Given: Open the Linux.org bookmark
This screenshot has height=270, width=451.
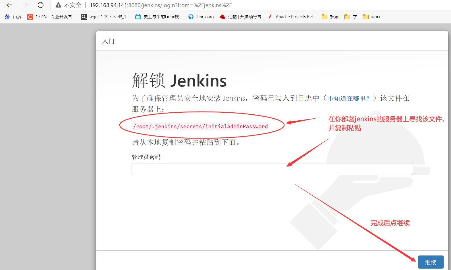Looking at the screenshot, I should pyautogui.click(x=201, y=17).
